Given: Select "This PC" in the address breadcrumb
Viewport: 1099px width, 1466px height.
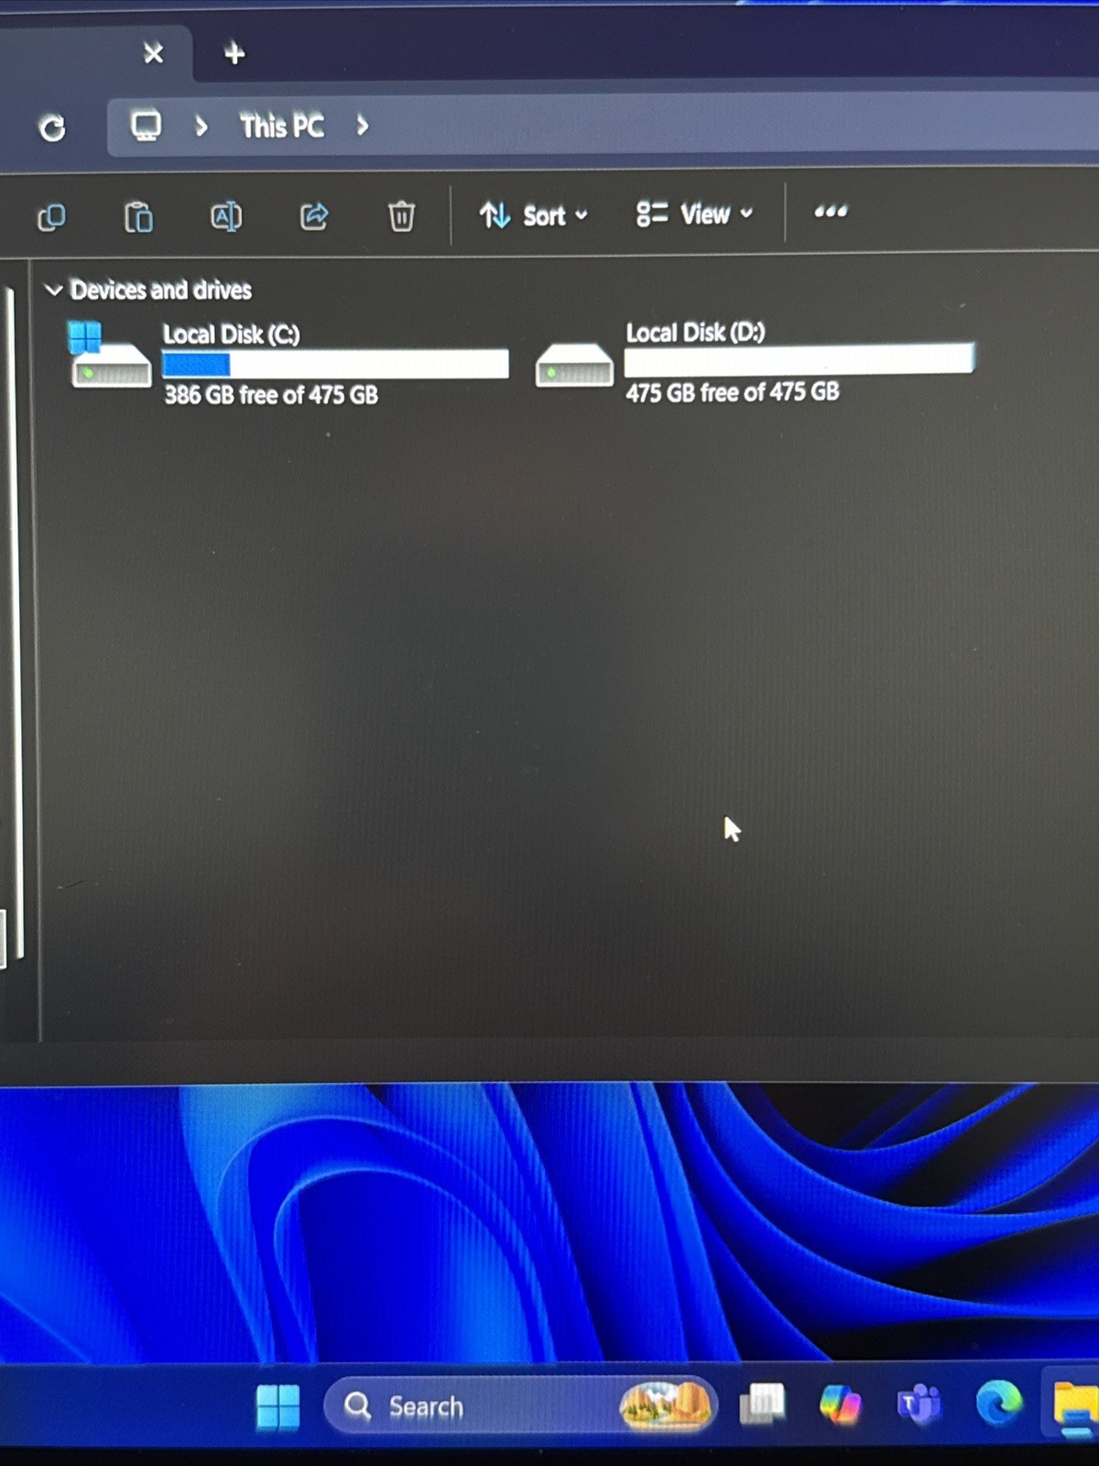Looking at the screenshot, I should [282, 126].
